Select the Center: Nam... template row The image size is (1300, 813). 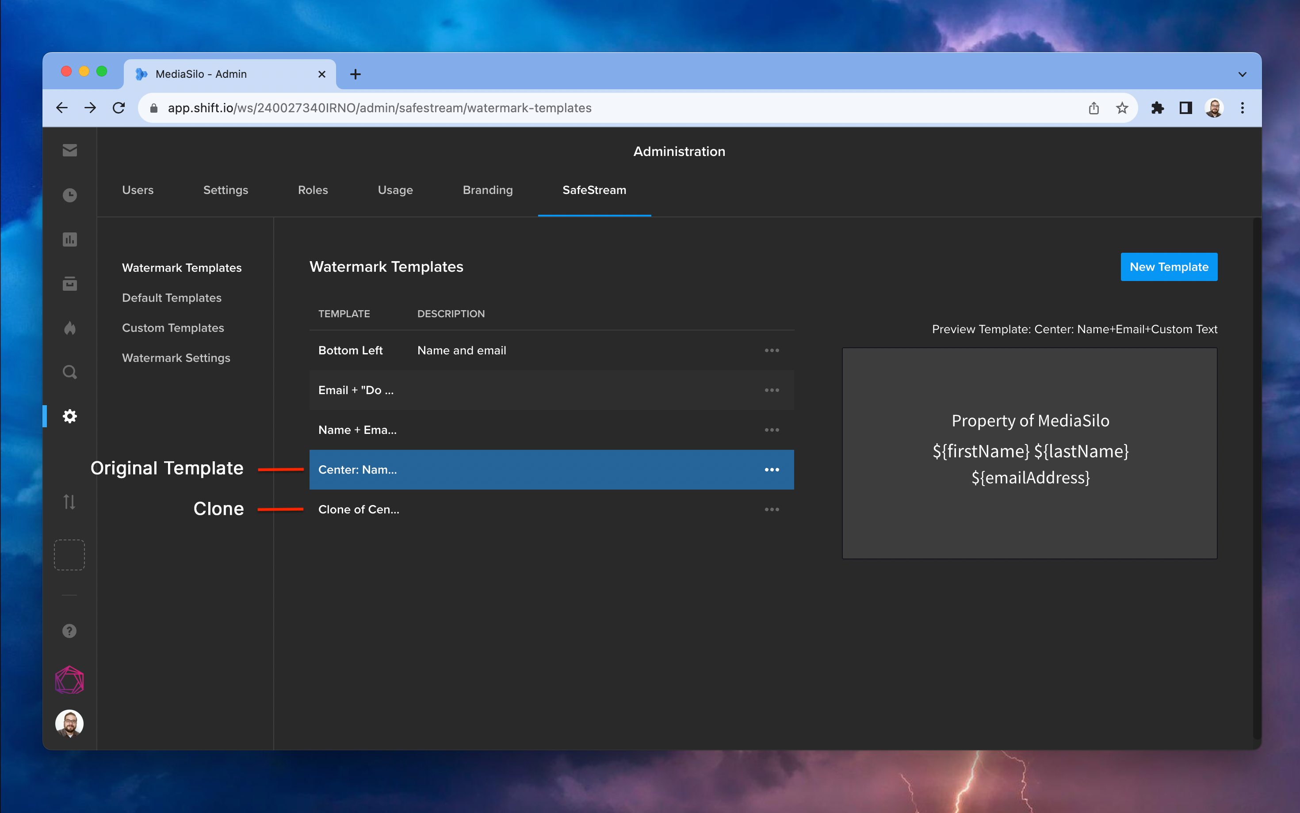click(x=551, y=470)
